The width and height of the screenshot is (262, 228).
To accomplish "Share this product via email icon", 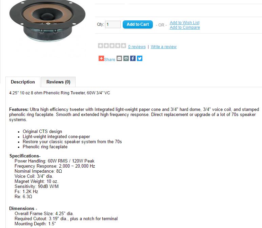I will coord(119,58).
